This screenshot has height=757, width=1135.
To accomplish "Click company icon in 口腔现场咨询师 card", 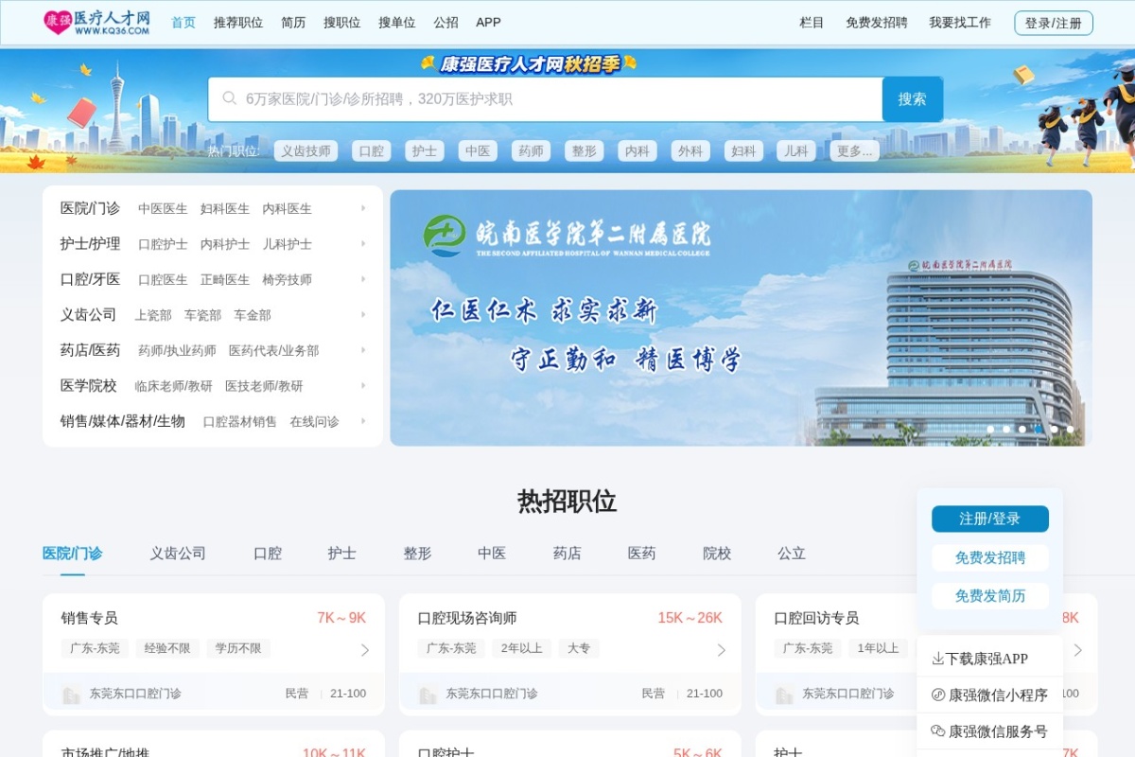I will pyautogui.click(x=428, y=695).
